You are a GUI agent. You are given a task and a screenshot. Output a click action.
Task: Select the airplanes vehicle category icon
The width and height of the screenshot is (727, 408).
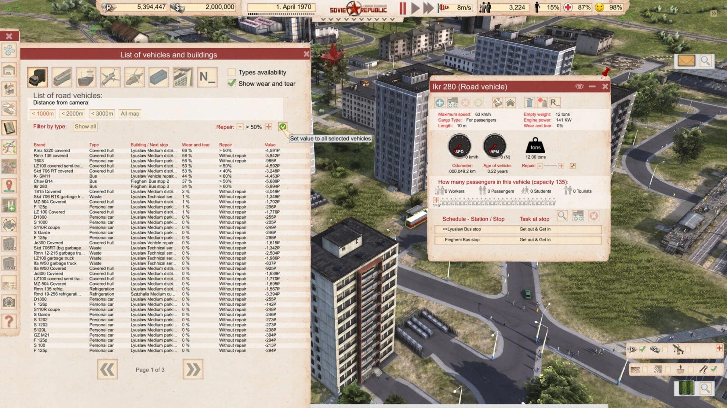pos(110,77)
